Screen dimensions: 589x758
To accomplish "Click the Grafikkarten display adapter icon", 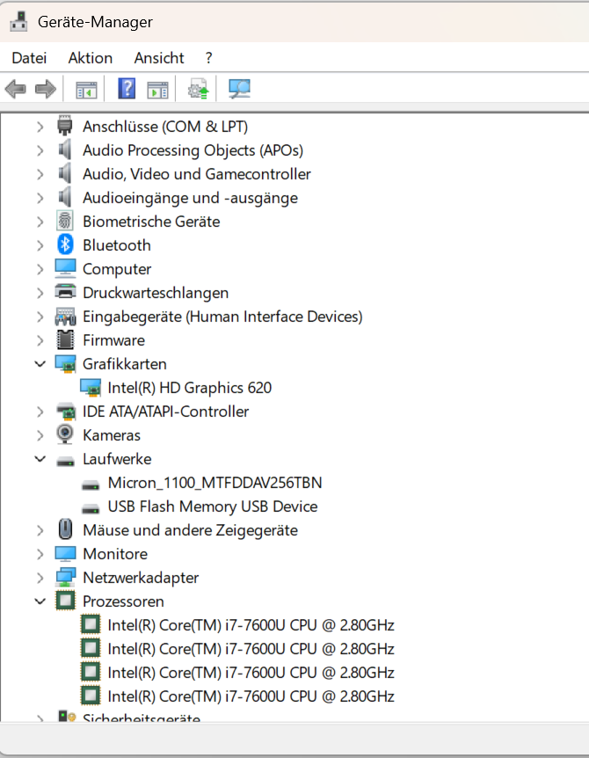I will pyautogui.click(x=65, y=364).
